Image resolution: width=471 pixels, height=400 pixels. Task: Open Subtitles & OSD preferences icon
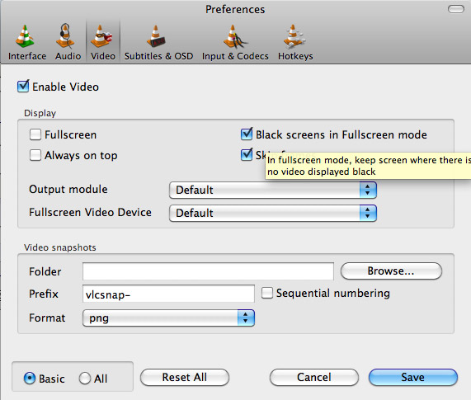click(156, 37)
